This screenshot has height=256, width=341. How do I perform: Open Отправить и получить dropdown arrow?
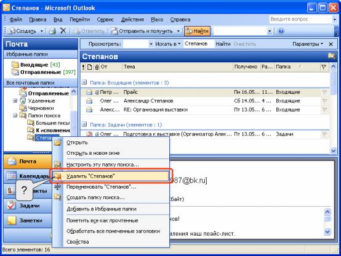pos(178,31)
